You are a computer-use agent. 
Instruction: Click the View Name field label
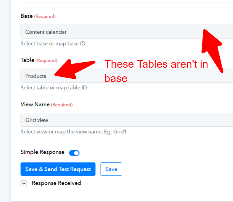coord(35,104)
